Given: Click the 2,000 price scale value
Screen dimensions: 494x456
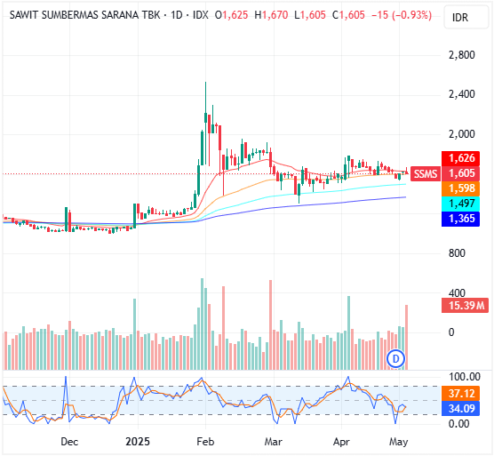Looking at the screenshot, I should [x=461, y=134].
